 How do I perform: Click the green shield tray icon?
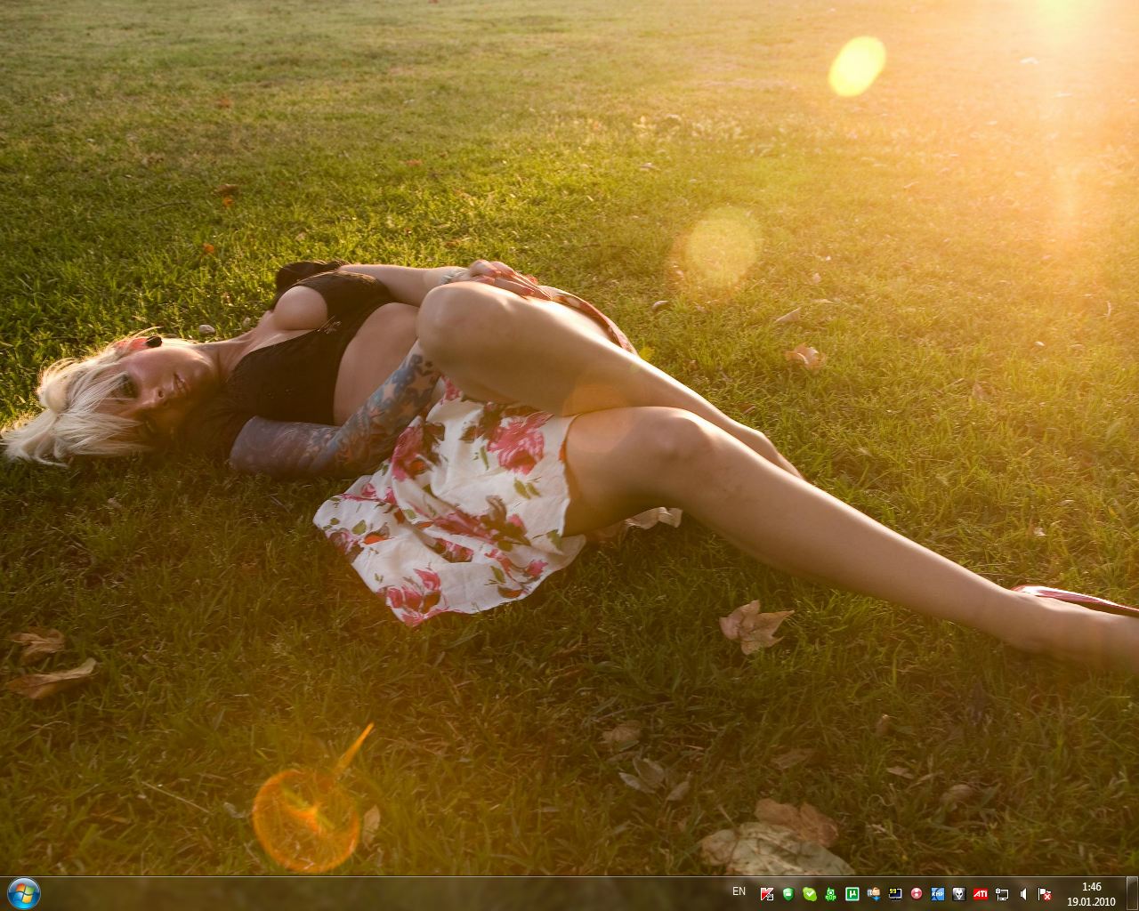click(788, 893)
